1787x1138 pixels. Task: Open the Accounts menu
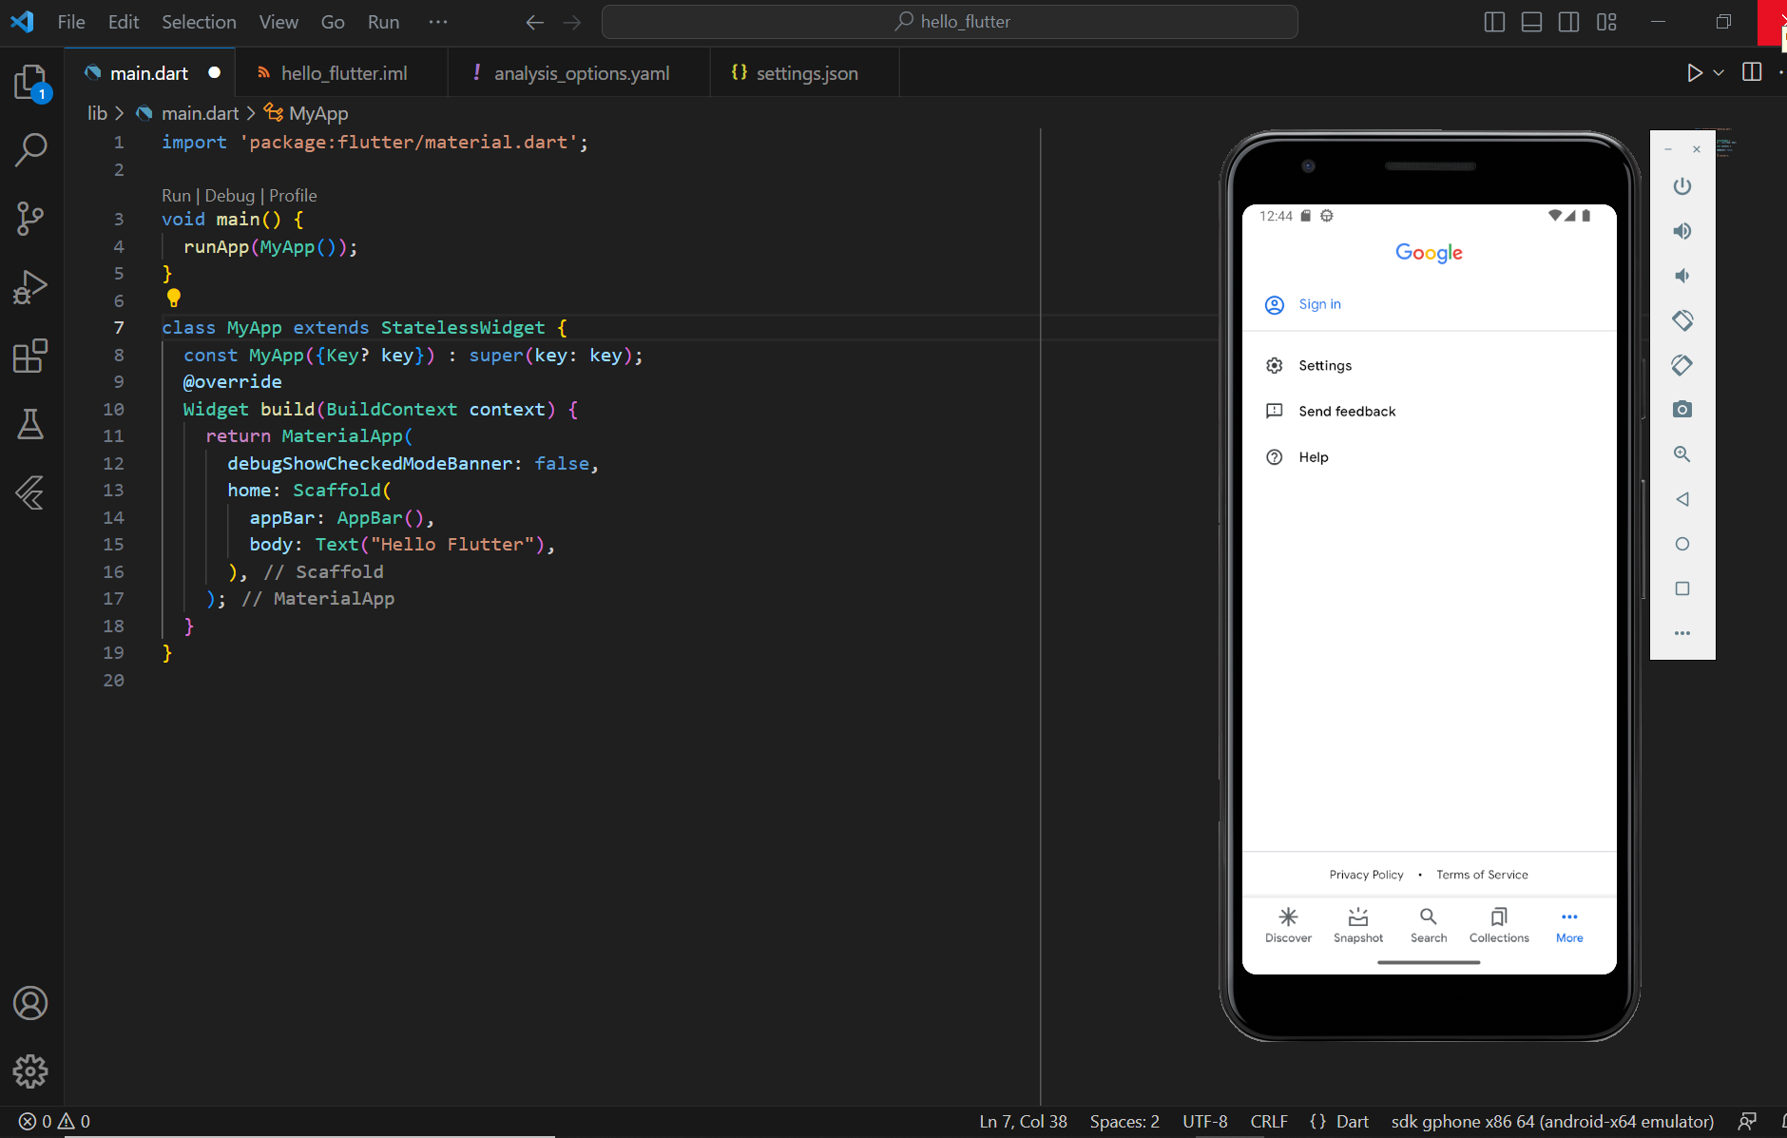tap(31, 1003)
